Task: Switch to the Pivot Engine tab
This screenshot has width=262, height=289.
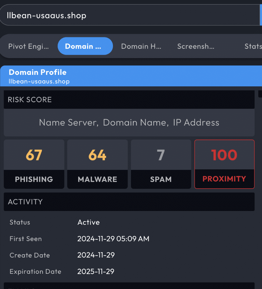Action: click(x=29, y=46)
